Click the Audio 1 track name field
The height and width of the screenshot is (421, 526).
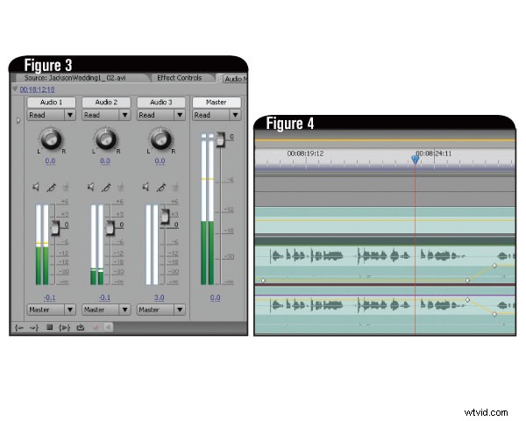[51, 102]
